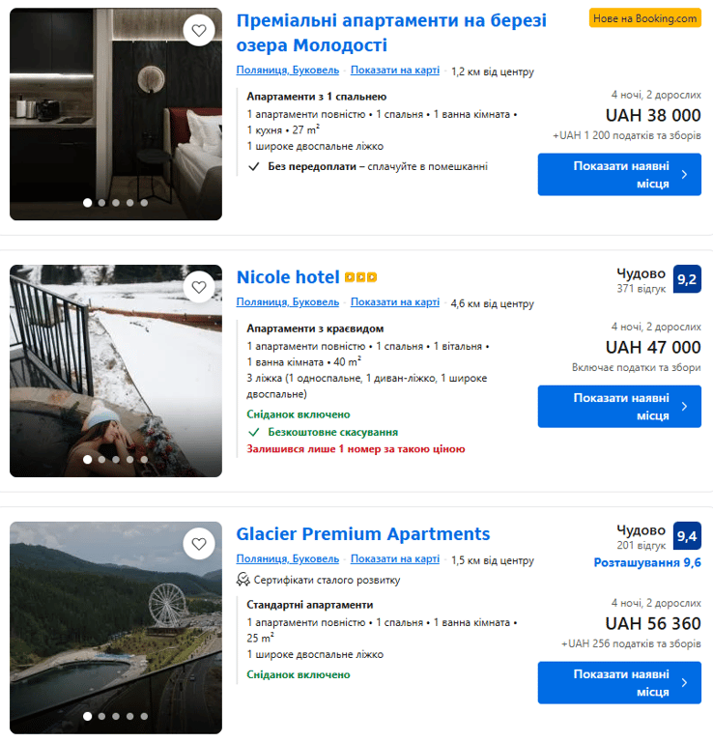The height and width of the screenshot is (742, 713).
Task: Select second photo dot on first listing carousel
Action: click(101, 203)
